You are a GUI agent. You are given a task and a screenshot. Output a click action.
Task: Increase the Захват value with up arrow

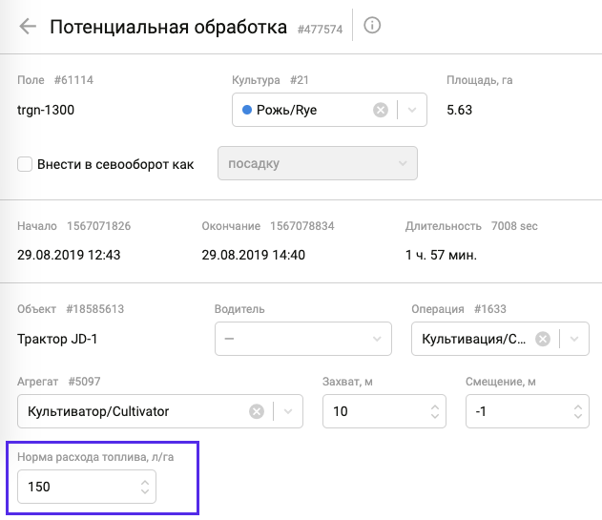point(437,406)
